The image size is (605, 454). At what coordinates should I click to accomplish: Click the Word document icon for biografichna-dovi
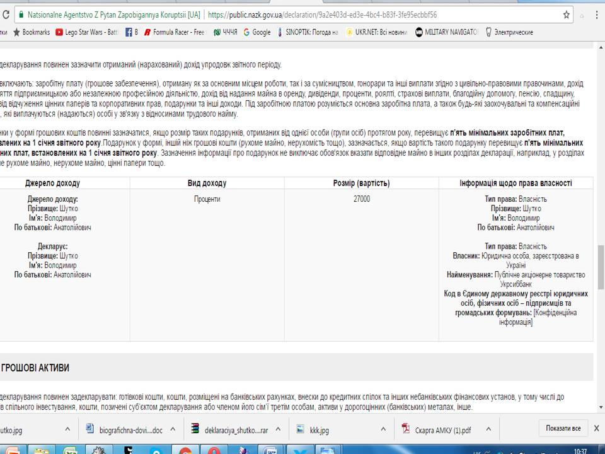point(90,429)
